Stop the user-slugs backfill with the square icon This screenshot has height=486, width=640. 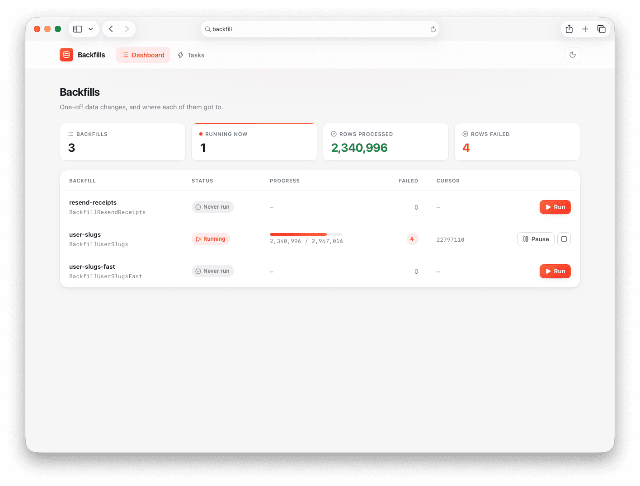[564, 239]
